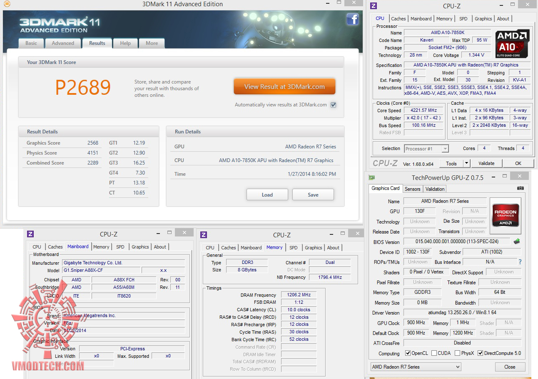This screenshot has width=538, height=379.
Task: Click the Radeon Graphics logo in GPU-Z
Action: [x=506, y=214]
